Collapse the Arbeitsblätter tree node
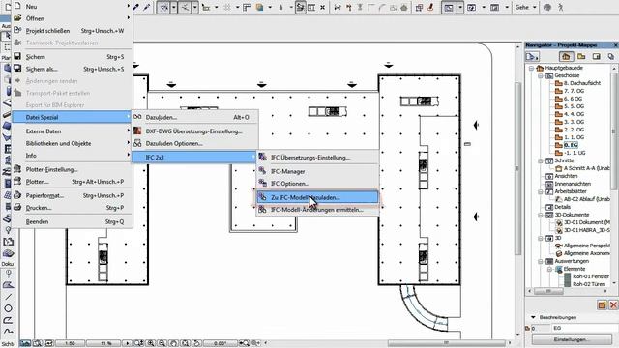The height and width of the screenshot is (348, 619). [541, 191]
